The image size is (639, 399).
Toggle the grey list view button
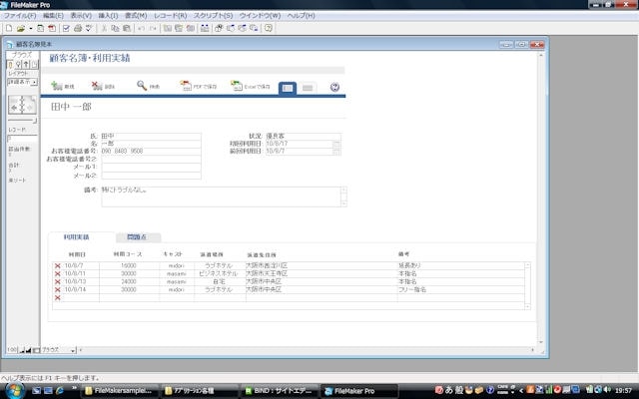308,88
